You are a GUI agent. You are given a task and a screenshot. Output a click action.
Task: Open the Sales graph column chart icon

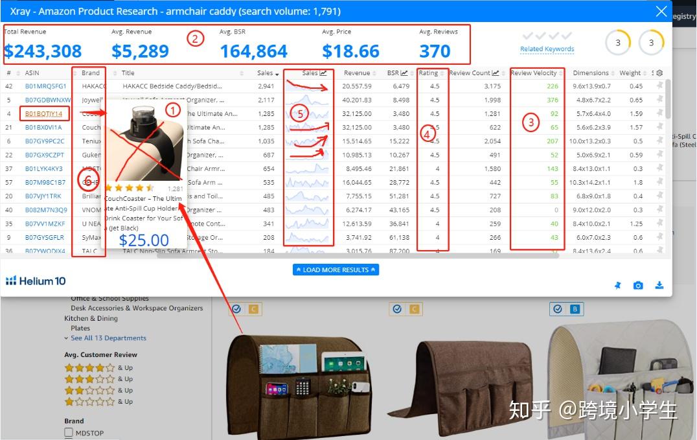323,73
